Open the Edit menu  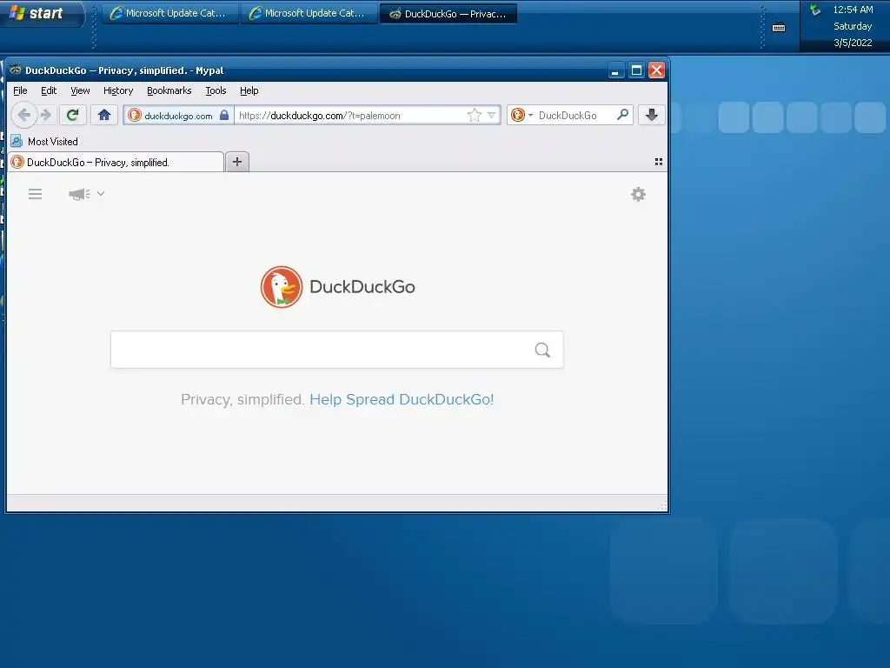(x=49, y=90)
